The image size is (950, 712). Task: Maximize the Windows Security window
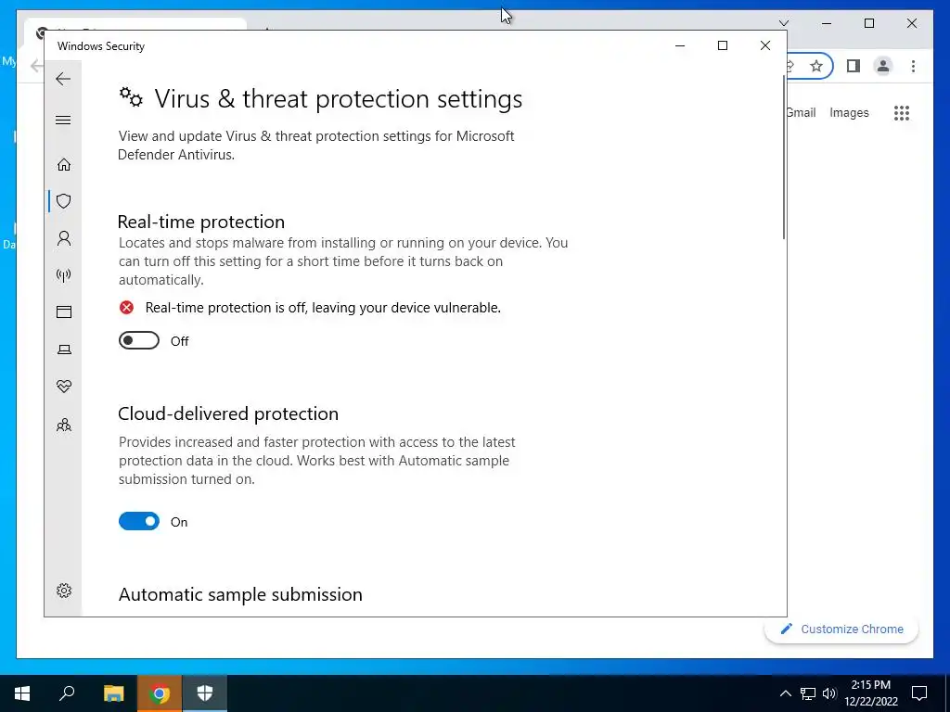[722, 45]
